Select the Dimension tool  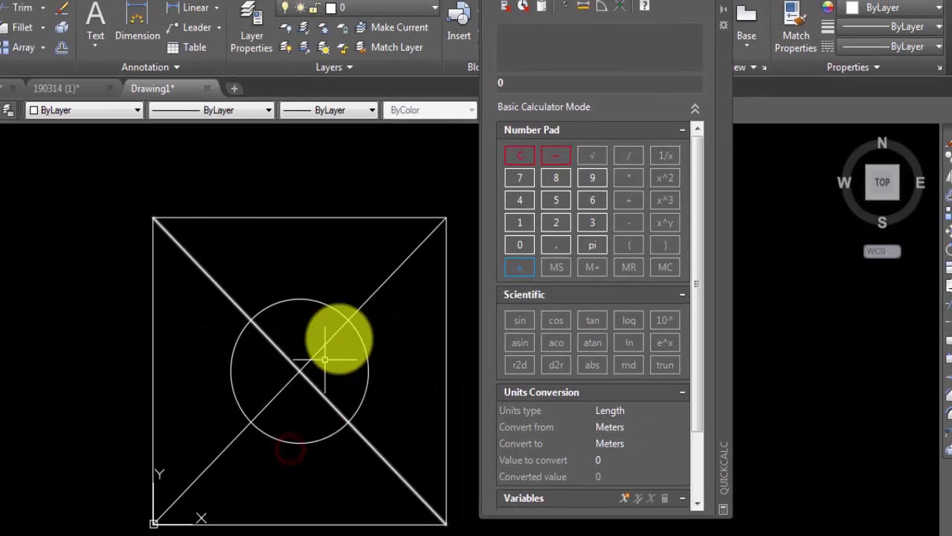tap(138, 22)
